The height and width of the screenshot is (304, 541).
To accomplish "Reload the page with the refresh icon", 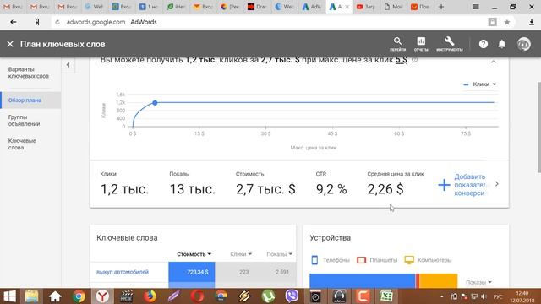I will pyautogui.click(x=57, y=22).
